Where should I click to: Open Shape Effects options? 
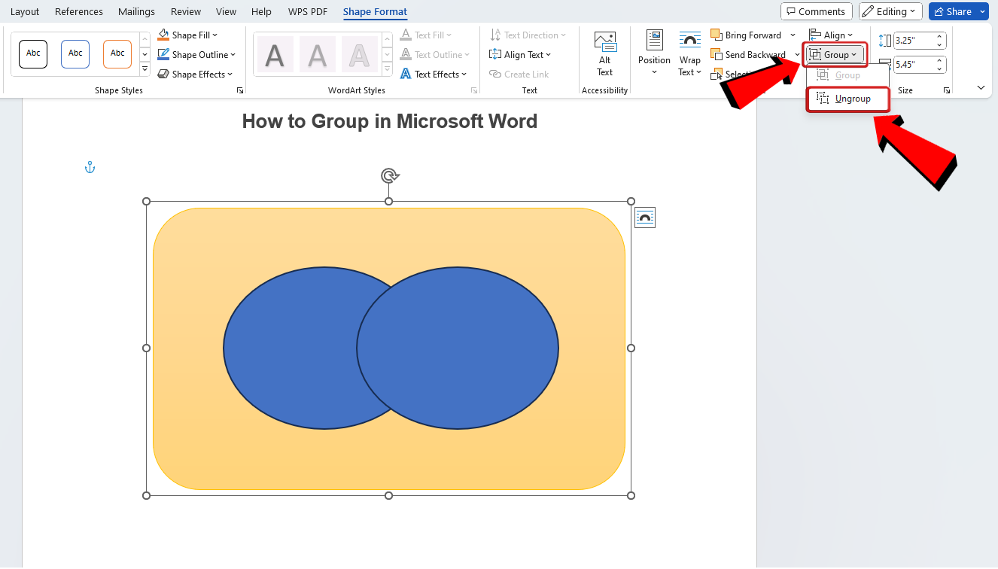point(196,74)
